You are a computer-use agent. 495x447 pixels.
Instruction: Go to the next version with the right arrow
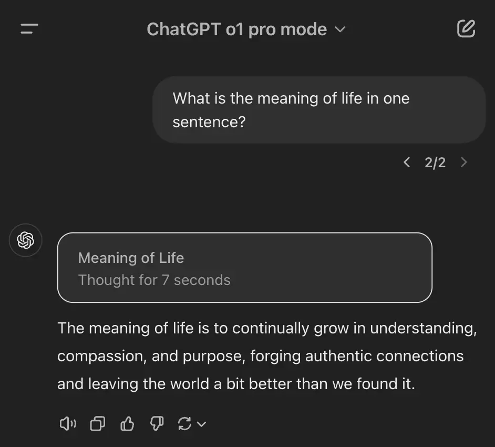point(463,162)
